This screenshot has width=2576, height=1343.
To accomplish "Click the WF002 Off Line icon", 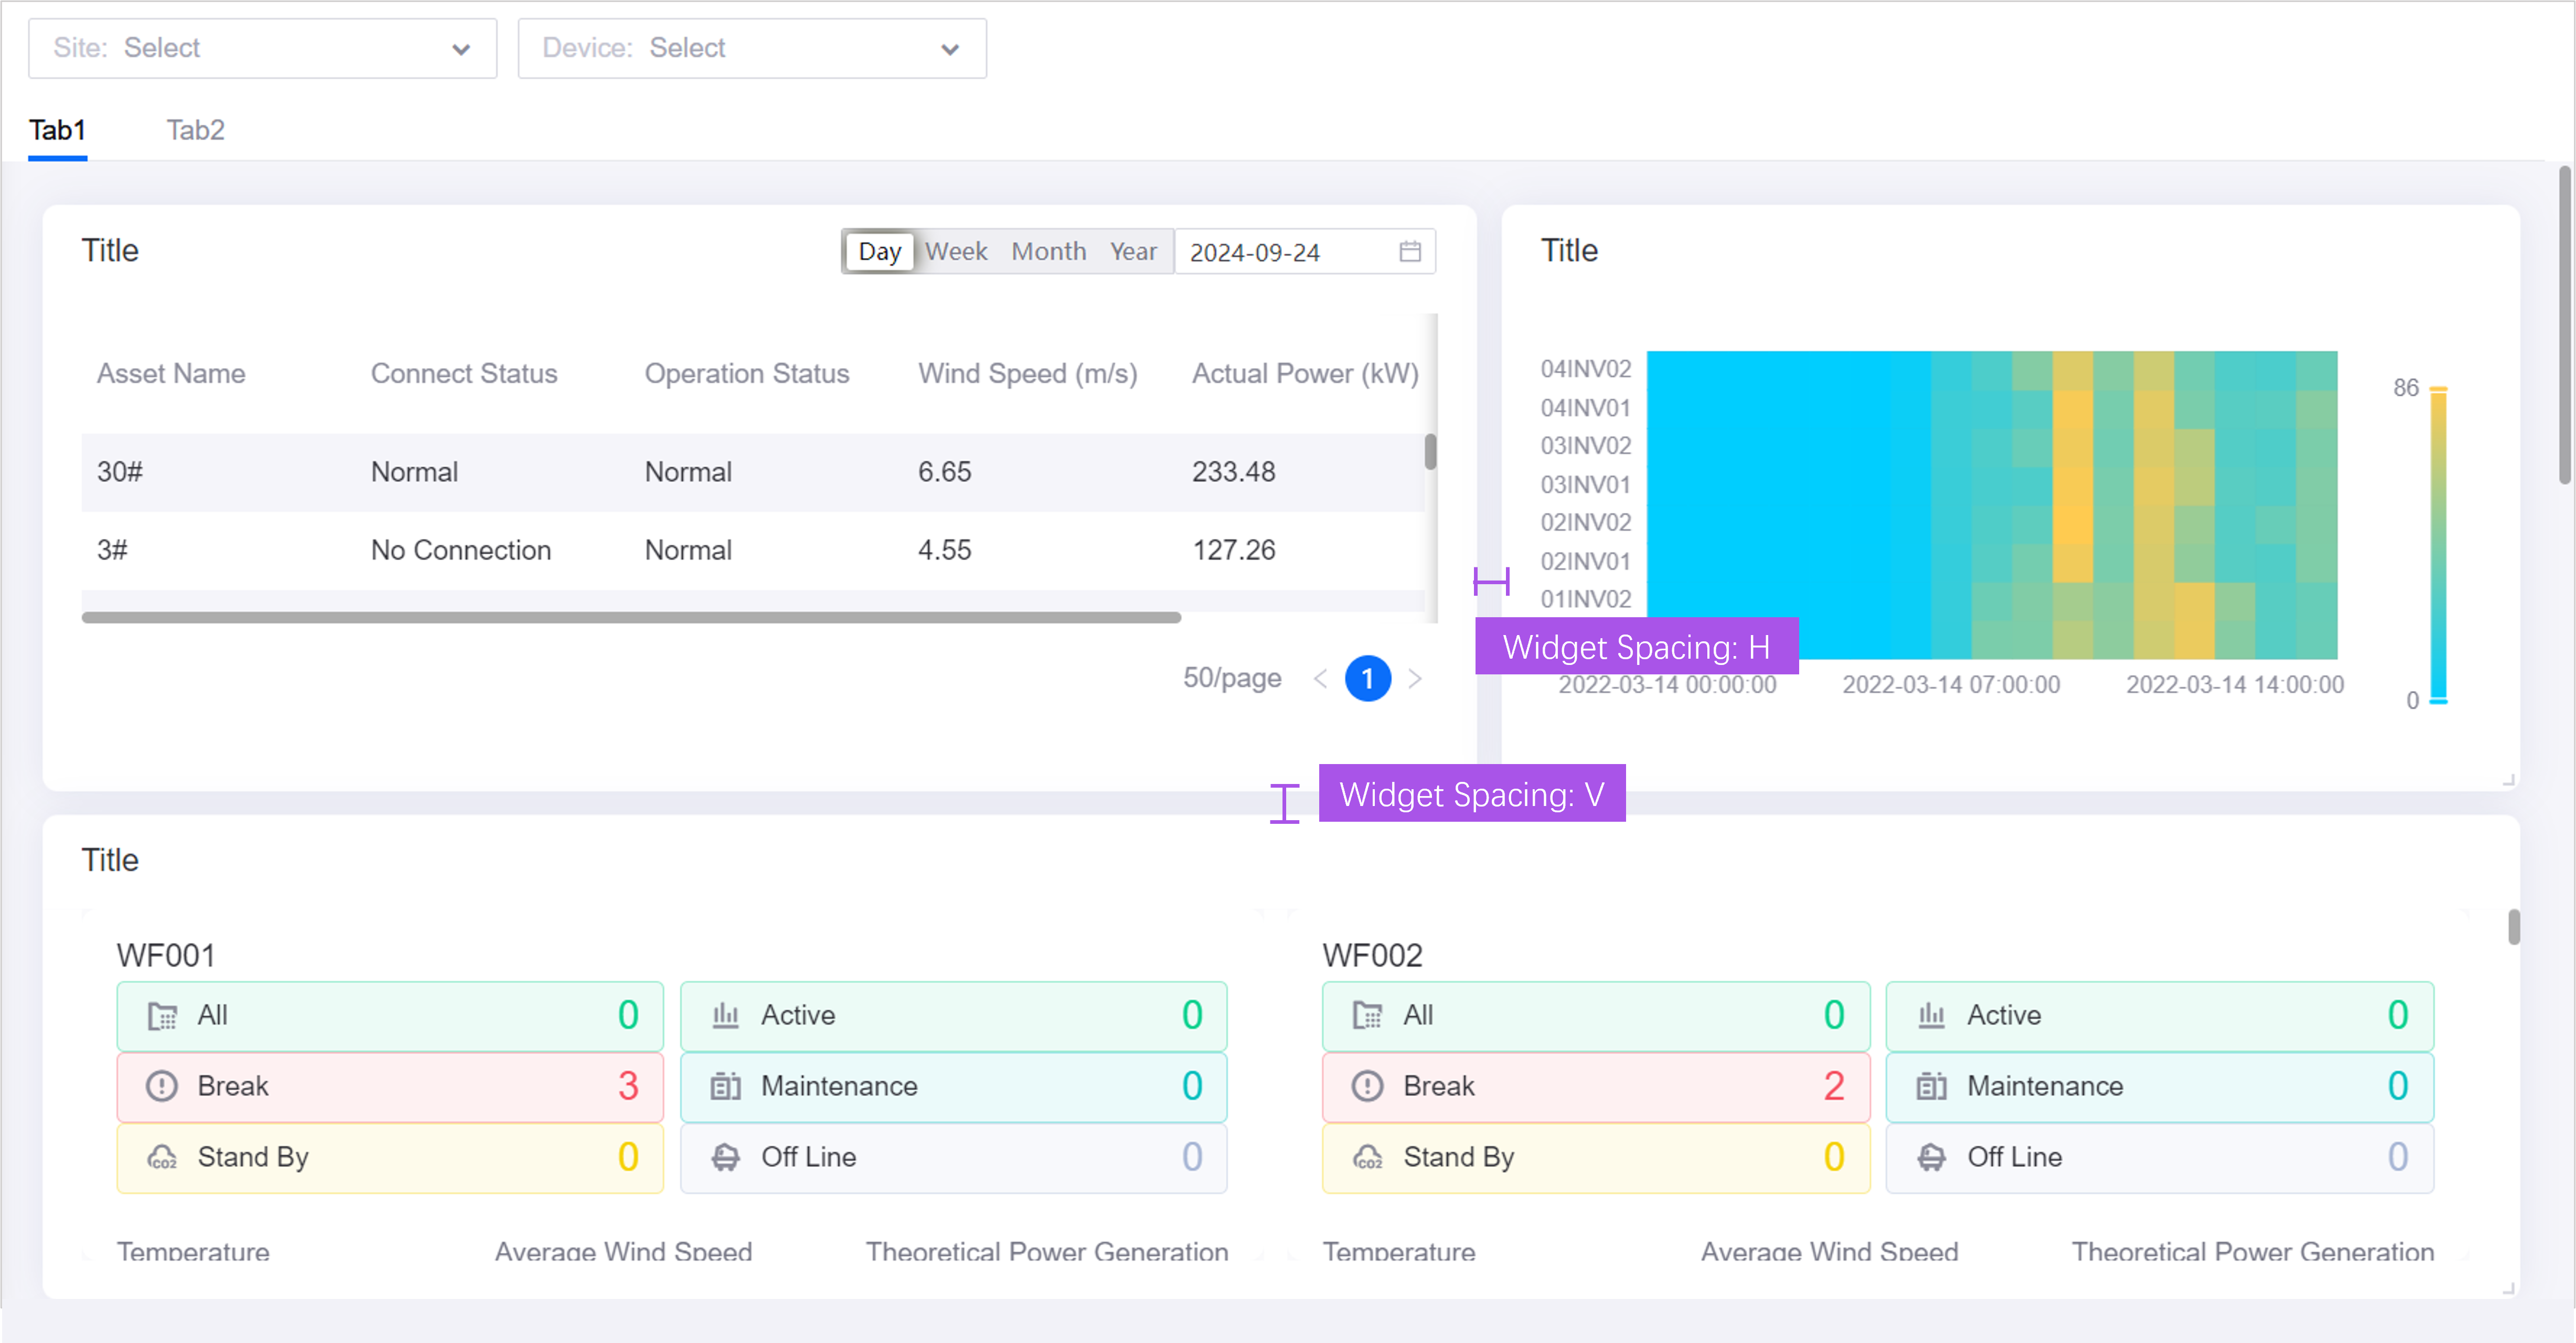I will tap(1931, 1157).
